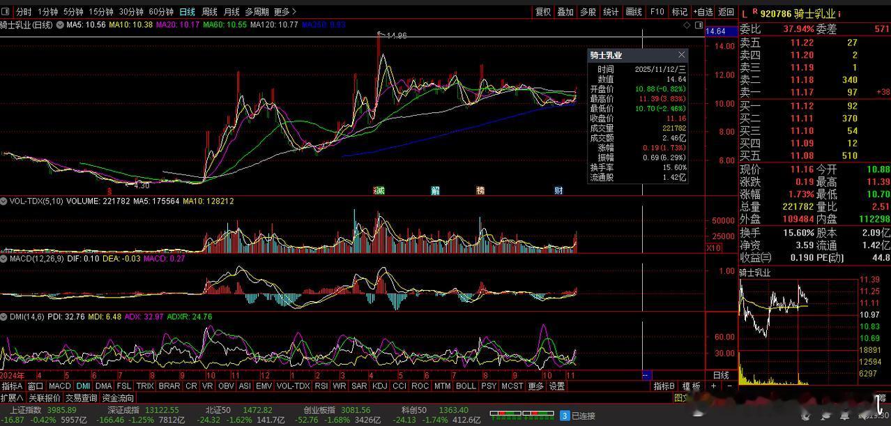The height and width of the screenshot is (426, 891).
Task: Select the 5分钟 period
Action: 74,12
